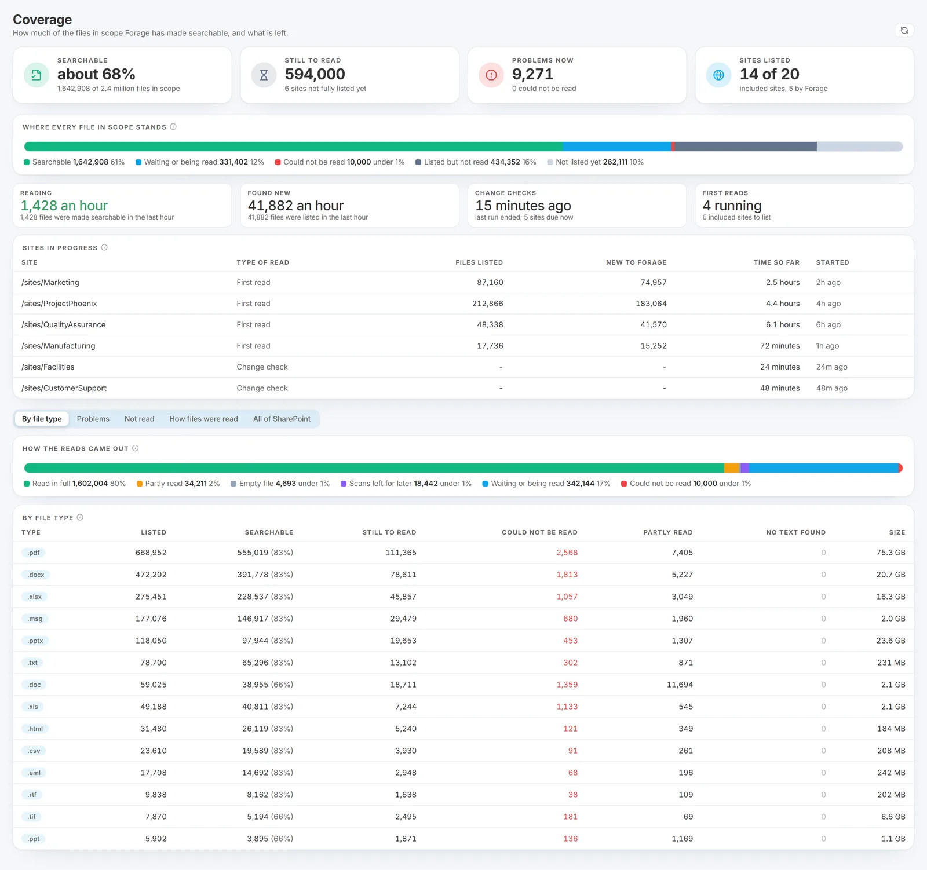Image resolution: width=927 pixels, height=870 pixels.
Task: Click the .tif file type tag
Action: (x=32, y=817)
